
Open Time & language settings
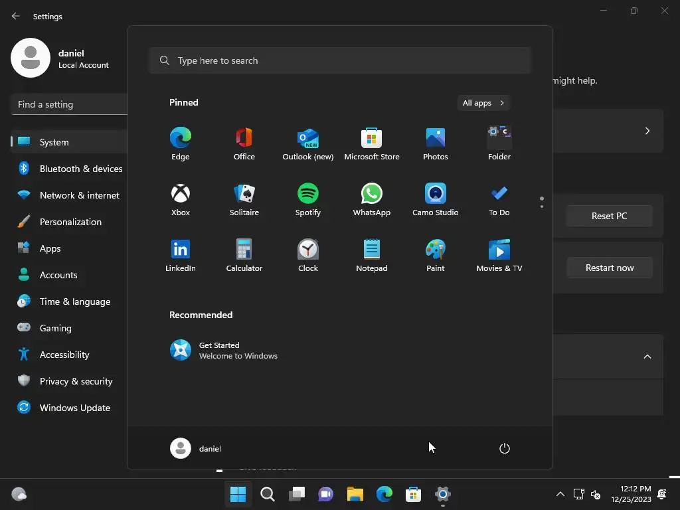click(x=69, y=301)
